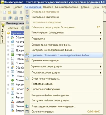106x115 pixels.
Task: Open the Администрирование menu
Action: (x=66, y=7)
